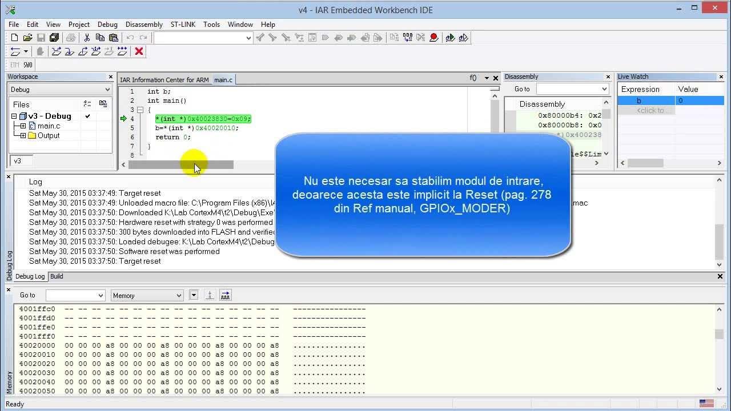Click memory window pin marker icon
Image resolution: width=731 pixels, height=411 pixels.
[210, 295]
